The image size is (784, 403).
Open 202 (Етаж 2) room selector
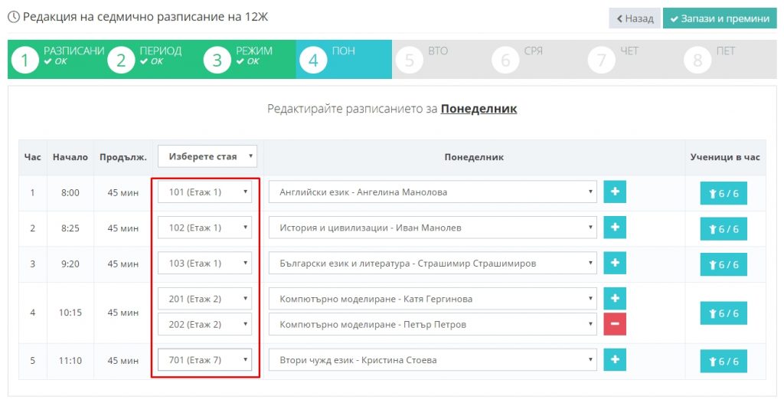204,324
